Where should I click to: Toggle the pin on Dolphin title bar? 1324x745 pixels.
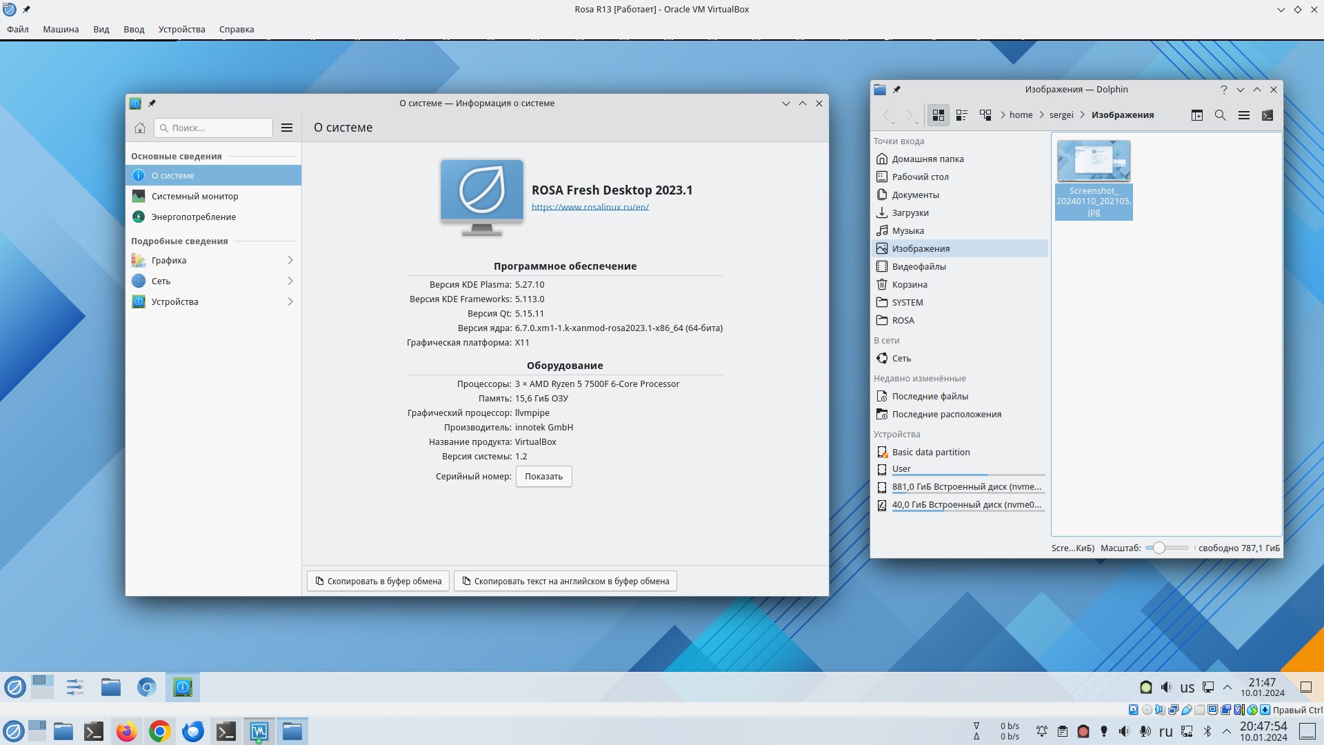(x=896, y=90)
